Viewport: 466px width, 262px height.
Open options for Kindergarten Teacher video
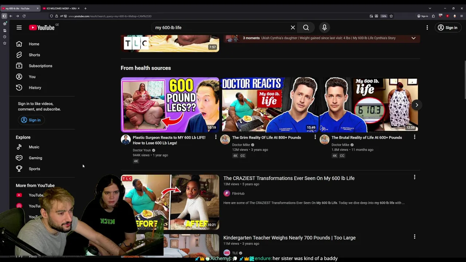click(x=414, y=237)
